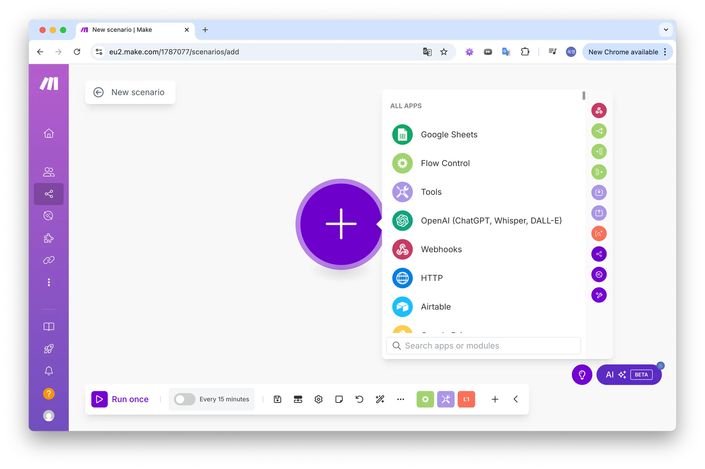Expand the Chrome tab search chevron

666,30
